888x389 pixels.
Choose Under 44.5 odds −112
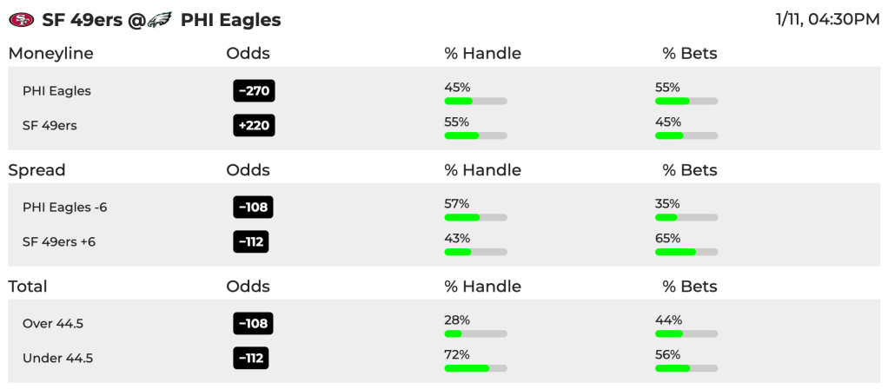coord(251,358)
